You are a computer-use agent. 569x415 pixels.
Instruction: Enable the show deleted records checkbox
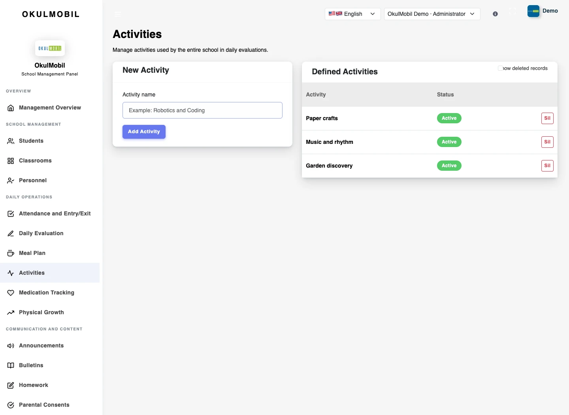tap(500, 68)
